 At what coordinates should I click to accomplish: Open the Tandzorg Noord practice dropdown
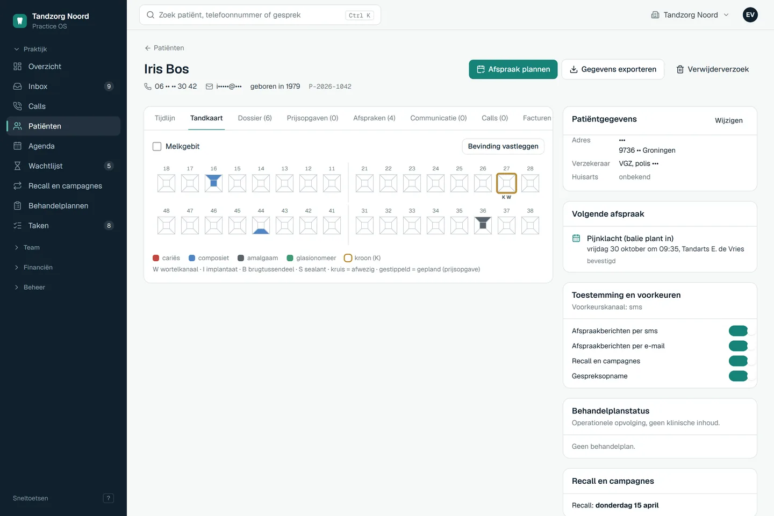click(690, 15)
